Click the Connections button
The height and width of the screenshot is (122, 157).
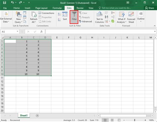tap(46, 13)
